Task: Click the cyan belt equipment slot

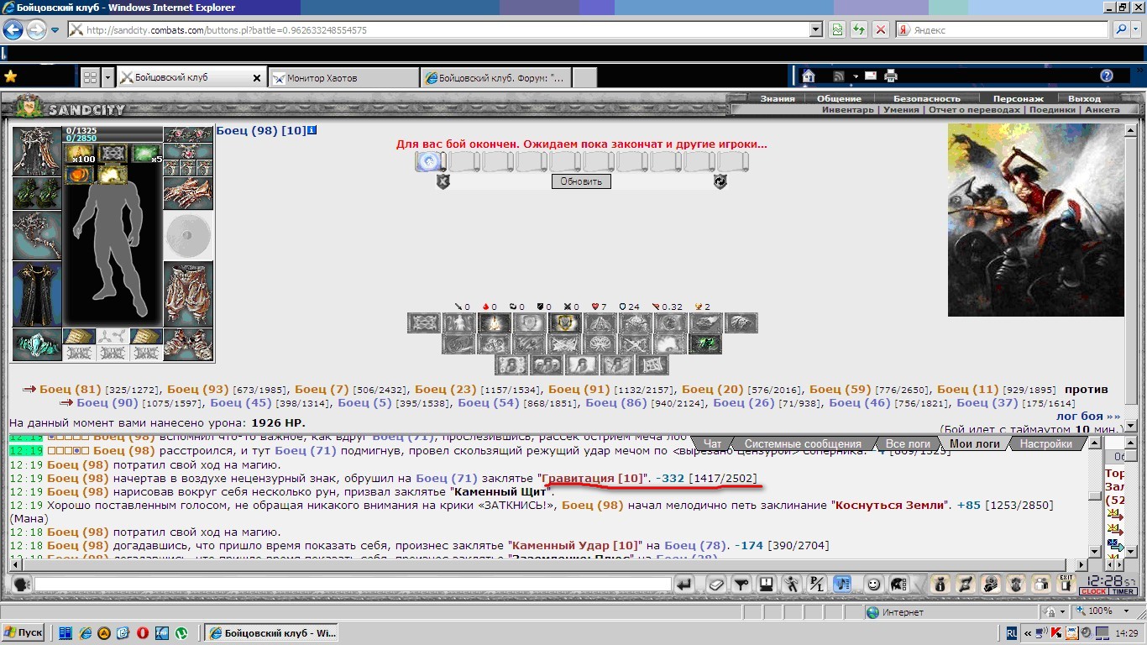Action: [x=36, y=344]
